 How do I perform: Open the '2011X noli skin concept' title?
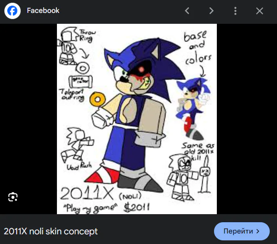tap(51, 231)
